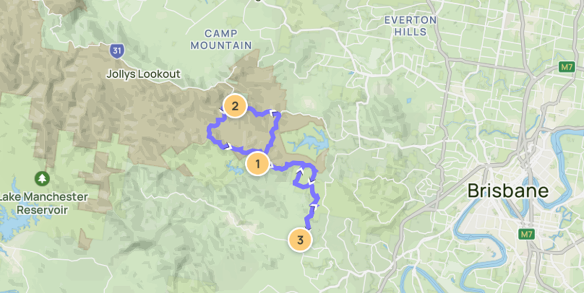Image resolution: width=584 pixels, height=293 pixels.
Task: Select waypoint marker number 2
Action: pyautogui.click(x=235, y=106)
